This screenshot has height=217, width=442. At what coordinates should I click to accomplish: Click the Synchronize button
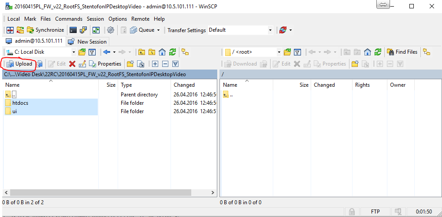tap(45, 30)
